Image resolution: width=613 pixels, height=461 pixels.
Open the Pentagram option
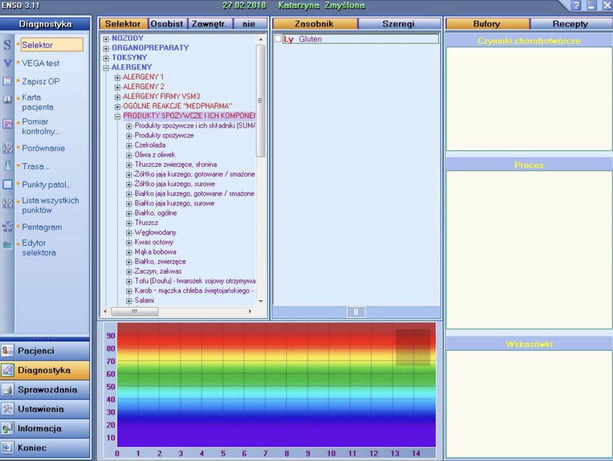click(x=42, y=227)
